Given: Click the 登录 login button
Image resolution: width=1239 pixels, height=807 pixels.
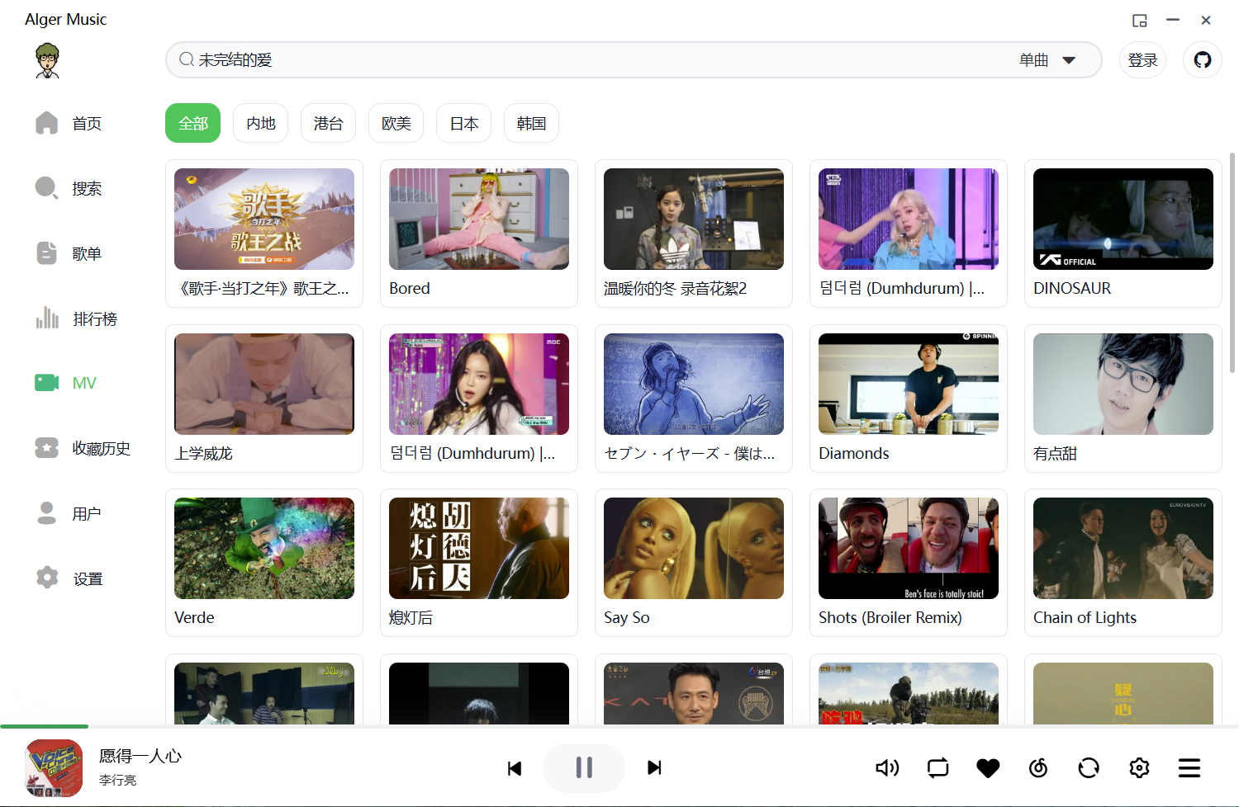Looking at the screenshot, I should pos(1142,60).
